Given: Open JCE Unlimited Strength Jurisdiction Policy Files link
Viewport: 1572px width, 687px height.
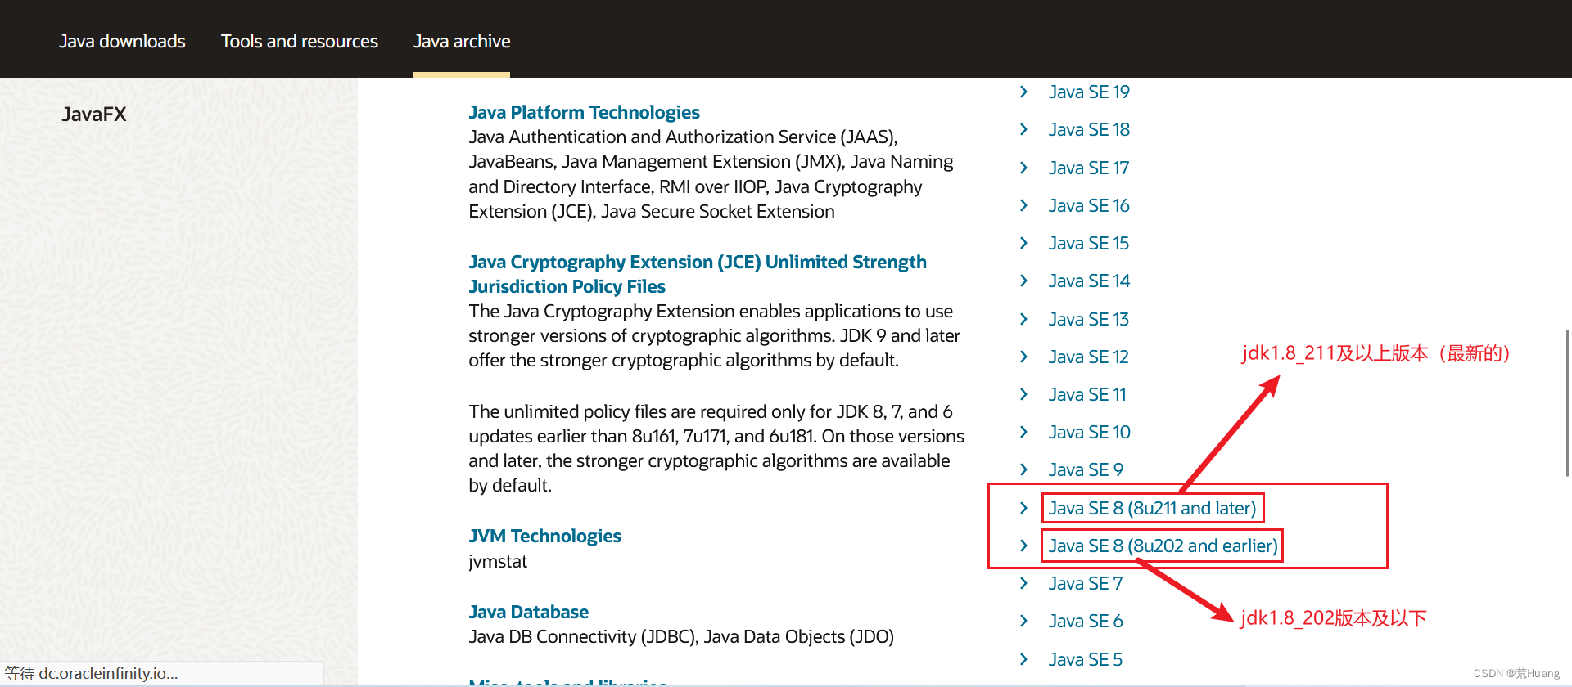Looking at the screenshot, I should point(698,274).
